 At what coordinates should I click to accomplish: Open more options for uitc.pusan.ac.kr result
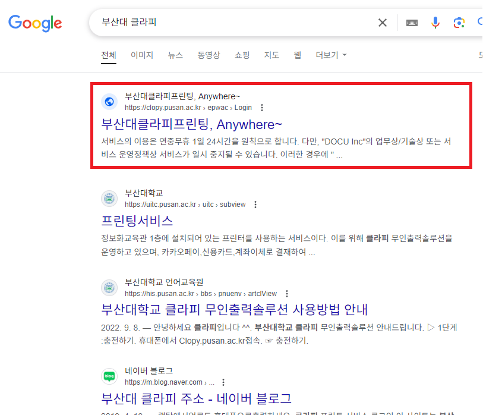coord(255,205)
